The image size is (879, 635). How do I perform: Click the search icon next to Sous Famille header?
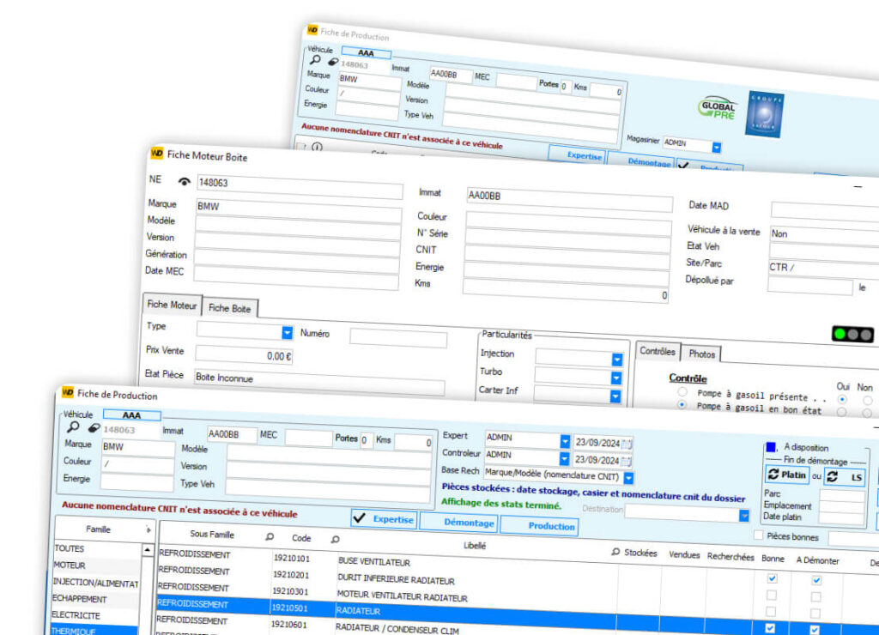point(270,536)
